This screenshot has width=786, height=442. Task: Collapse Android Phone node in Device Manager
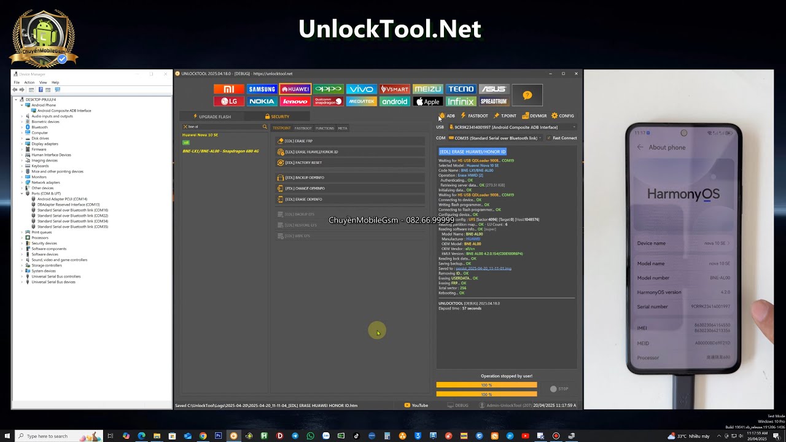[21, 105]
